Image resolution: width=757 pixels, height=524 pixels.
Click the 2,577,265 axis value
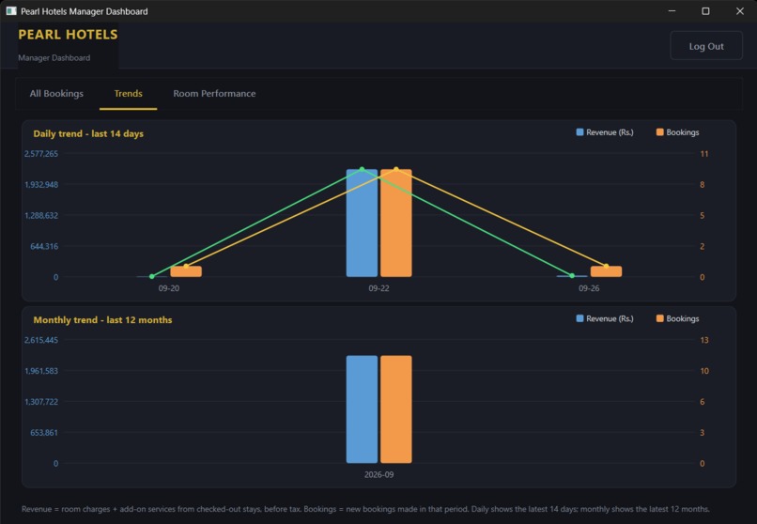pos(41,154)
